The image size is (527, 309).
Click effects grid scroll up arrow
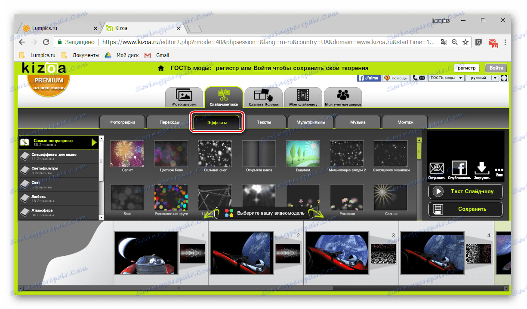(x=419, y=140)
